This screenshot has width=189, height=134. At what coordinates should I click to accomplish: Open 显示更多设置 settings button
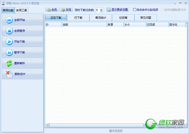pyautogui.click(x=117, y=10)
